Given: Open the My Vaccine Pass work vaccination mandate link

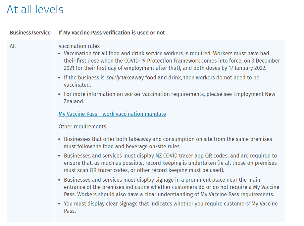Looking at the screenshot, I should point(112,114).
